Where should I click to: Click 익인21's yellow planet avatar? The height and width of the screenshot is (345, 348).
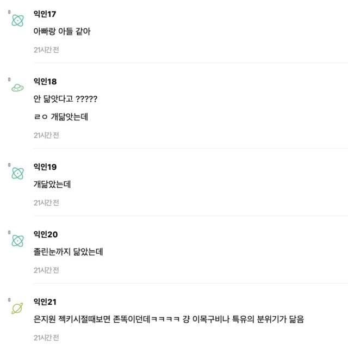coord(18,309)
